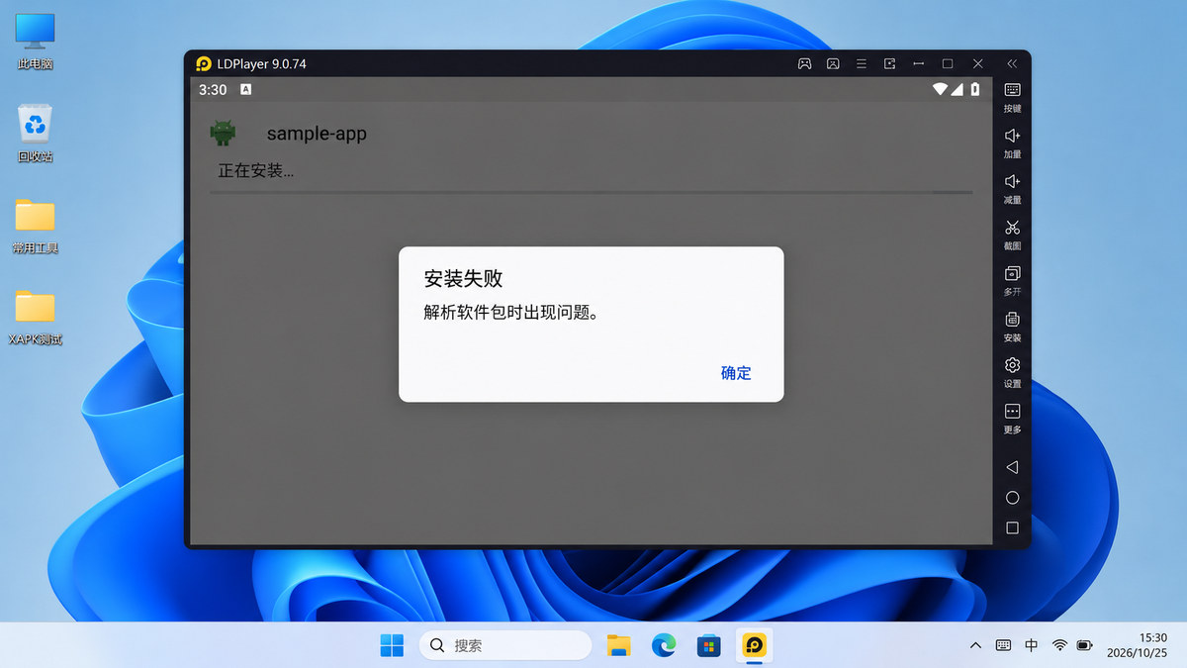Open File Explorer from the taskbar
This screenshot has height=668, width=1187.
tap(619, 645)
